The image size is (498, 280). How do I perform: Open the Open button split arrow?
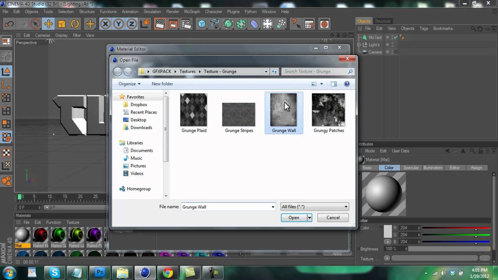click(x=309, y=218)
